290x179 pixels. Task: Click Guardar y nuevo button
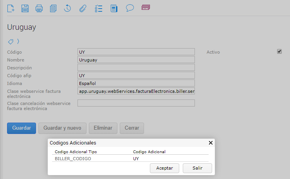pyautogui.click(x=62, y=128)
